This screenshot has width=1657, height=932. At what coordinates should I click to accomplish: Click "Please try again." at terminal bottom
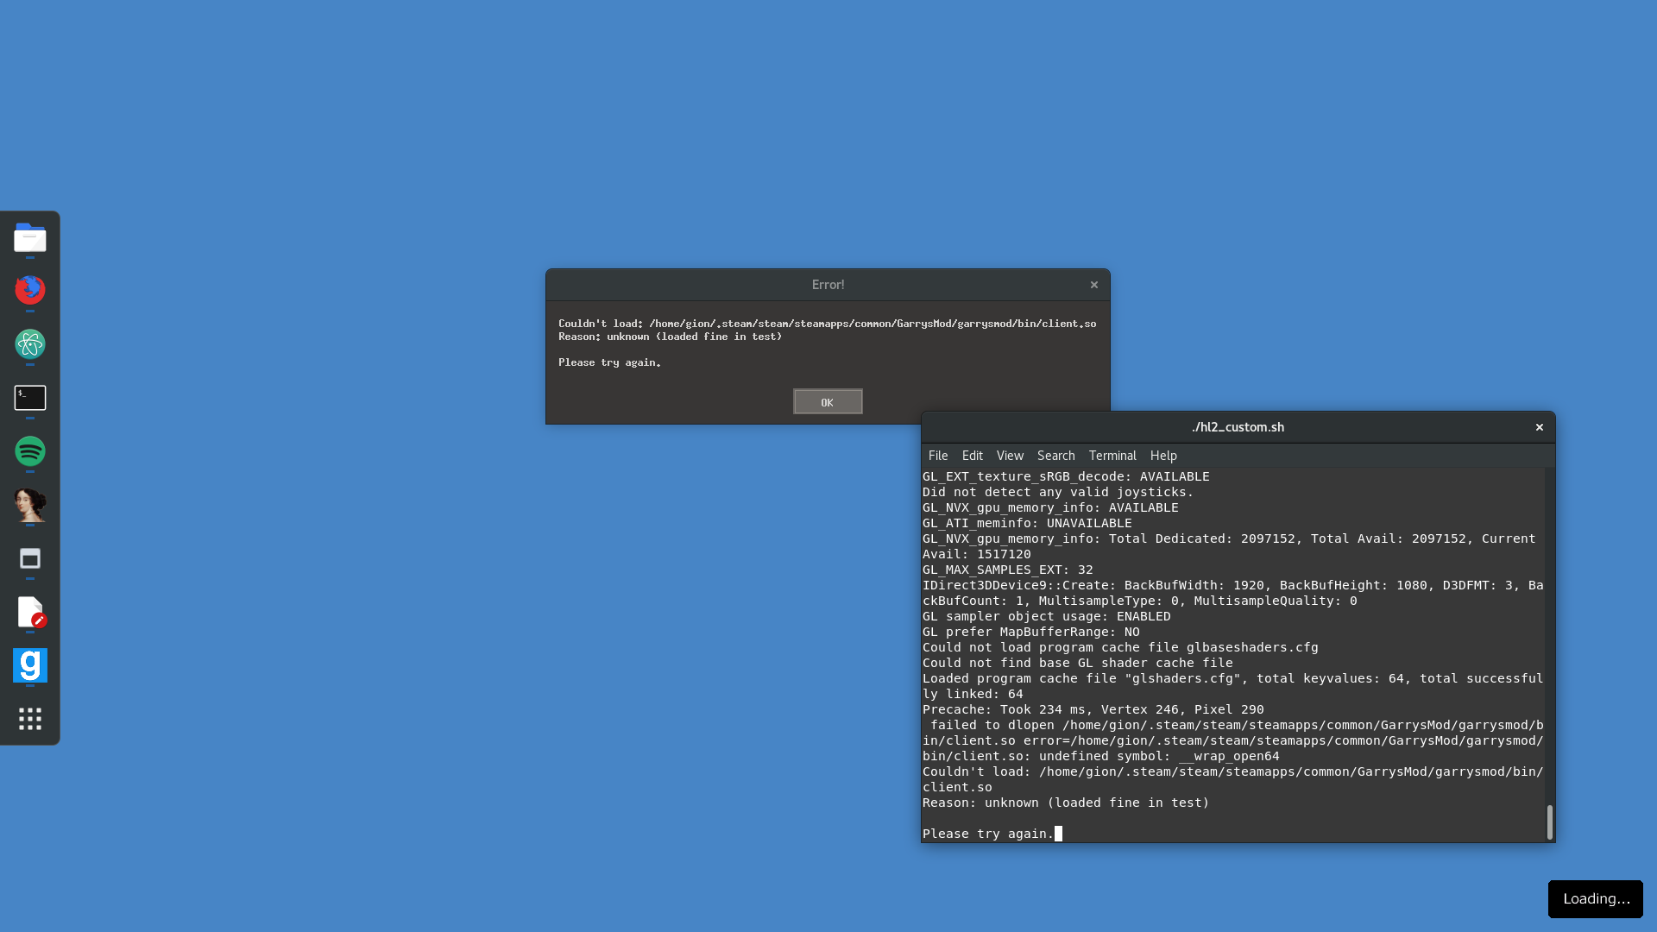[x=988, y=834]
